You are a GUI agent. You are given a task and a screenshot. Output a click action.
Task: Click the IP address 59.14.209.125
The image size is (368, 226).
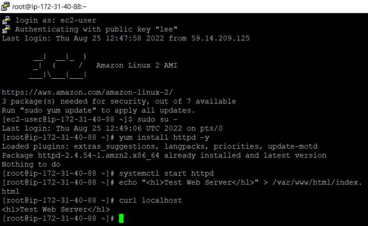tap(220, 38)
